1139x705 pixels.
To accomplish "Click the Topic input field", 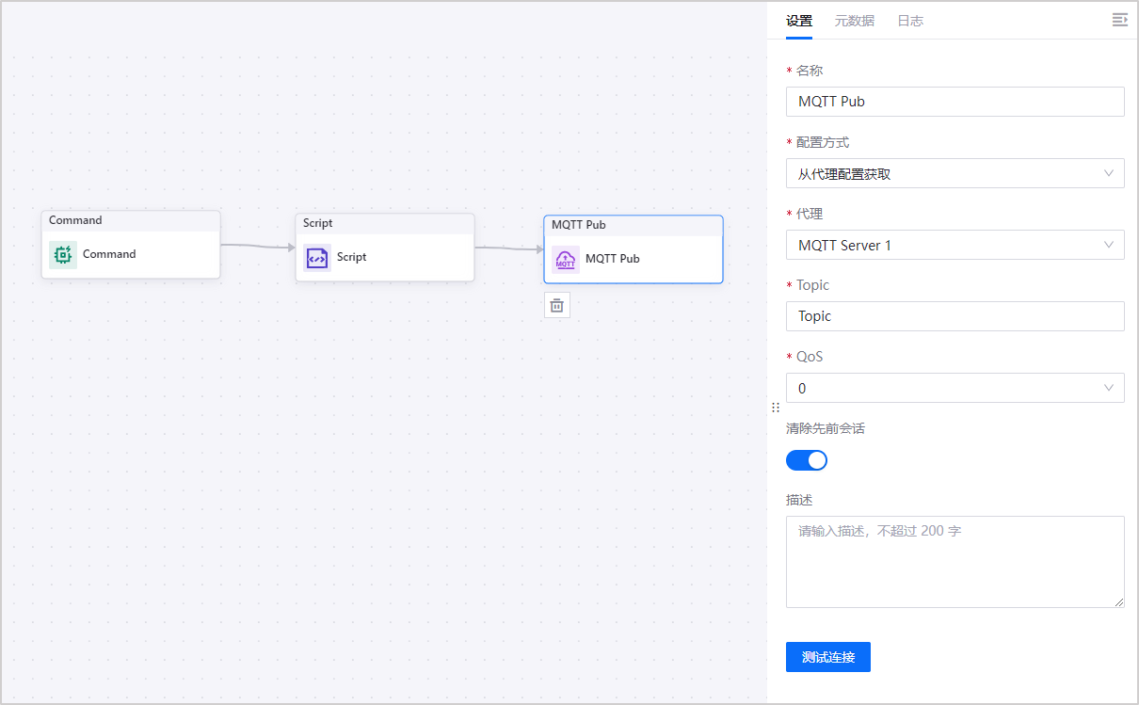I will coord(955,316).
